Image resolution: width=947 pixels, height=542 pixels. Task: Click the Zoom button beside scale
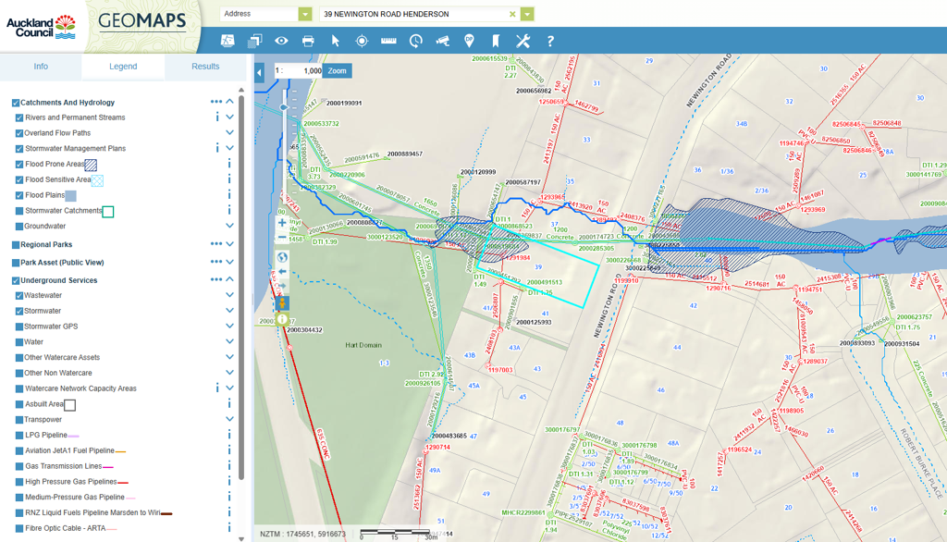coord(338,71)
